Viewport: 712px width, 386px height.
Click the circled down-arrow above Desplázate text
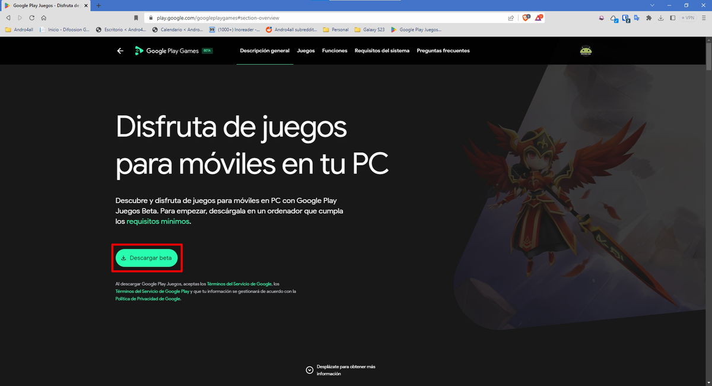pos(309,369)
